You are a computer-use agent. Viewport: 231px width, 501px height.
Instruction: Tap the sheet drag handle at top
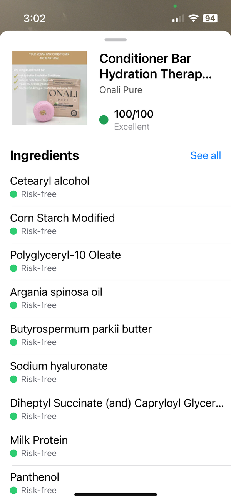point(115,40)
